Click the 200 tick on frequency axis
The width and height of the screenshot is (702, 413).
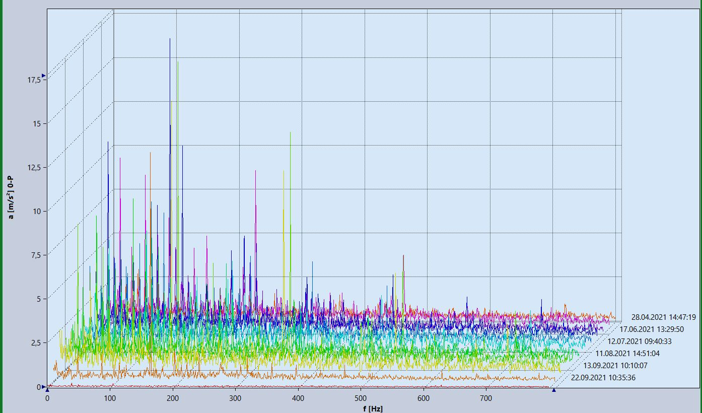(x=173, y=398)
